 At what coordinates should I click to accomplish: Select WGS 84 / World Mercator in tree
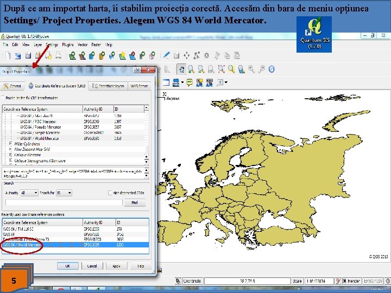[x=74, y=138]
